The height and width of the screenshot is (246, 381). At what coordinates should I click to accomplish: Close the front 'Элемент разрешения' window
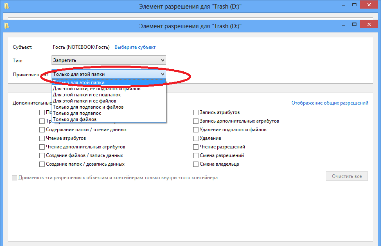click(x=369, y=24)
